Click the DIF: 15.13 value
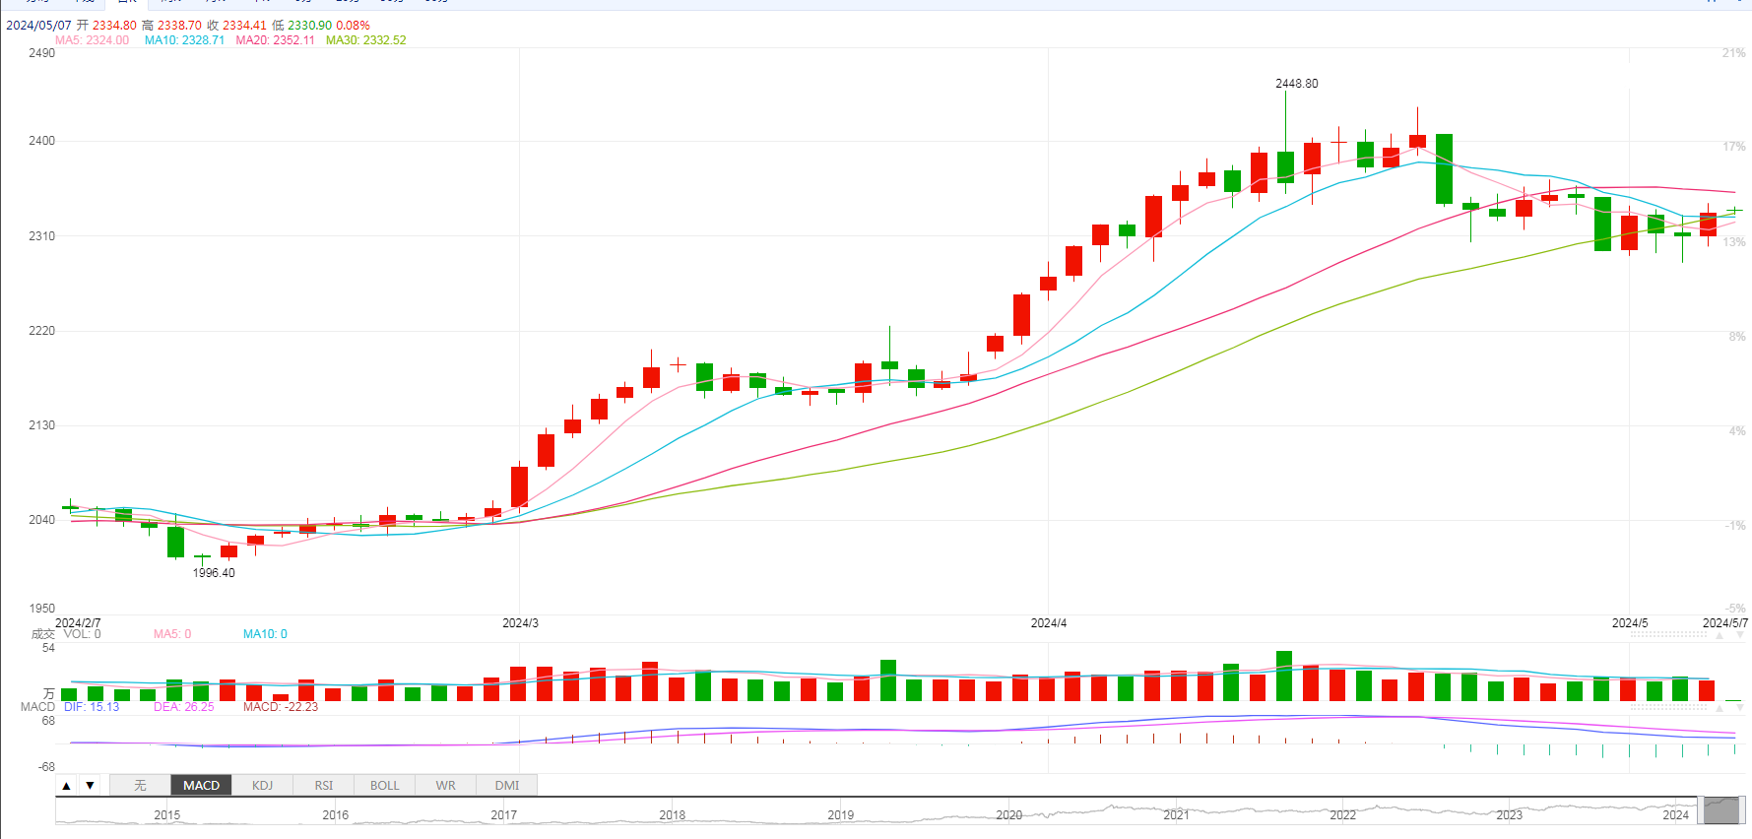The image size is (1752, 839). [x=92, y=707]
